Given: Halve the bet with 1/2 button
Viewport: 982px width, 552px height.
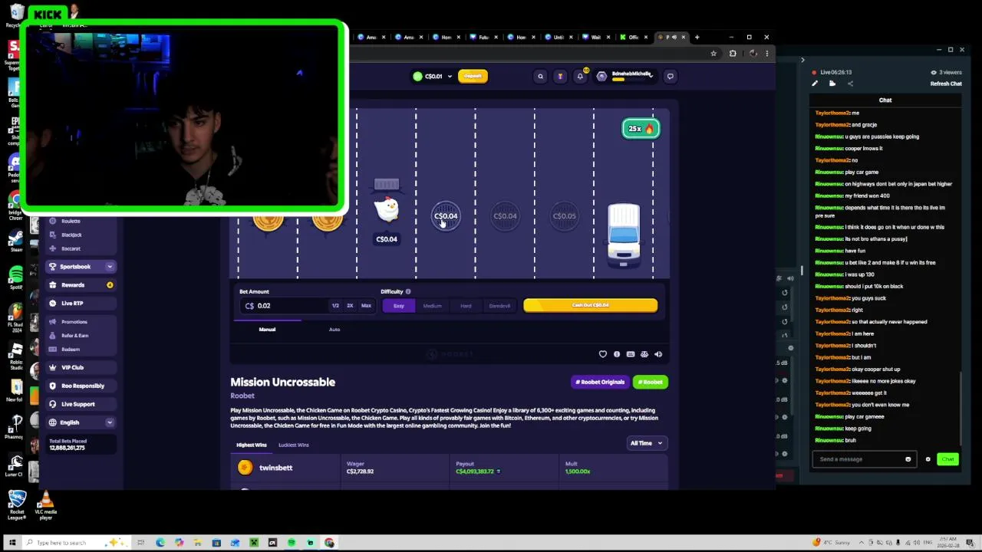Looking at the screenshot, I should click(x=335, y=306).
